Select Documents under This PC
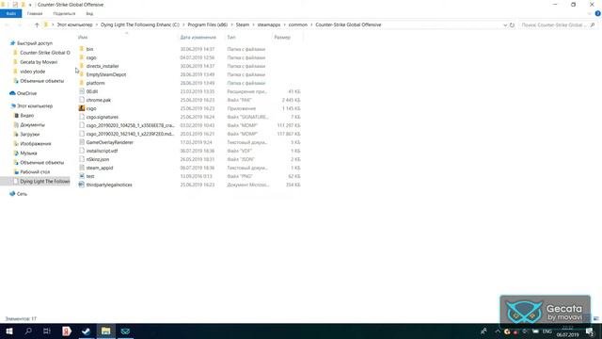Image resolution: width=602 pixels, height=339 pixels. click(x=32, y=125)
